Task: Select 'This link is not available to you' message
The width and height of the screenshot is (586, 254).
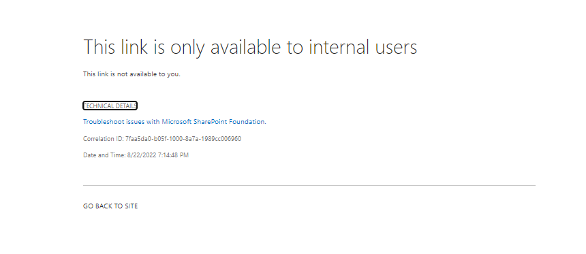Action: [x=132, y=74]
